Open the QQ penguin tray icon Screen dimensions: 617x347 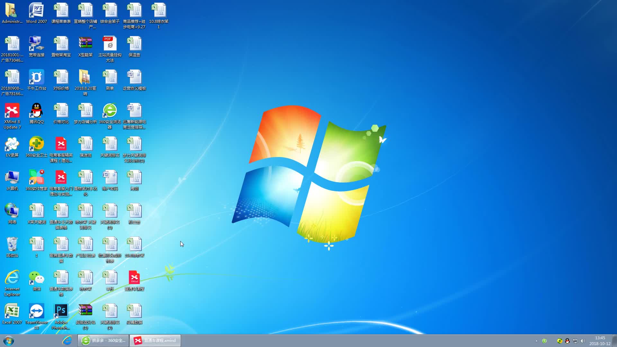(x=568, y=341)
